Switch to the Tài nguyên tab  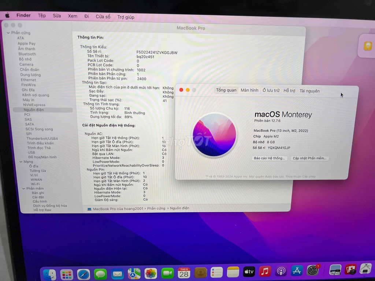tap(309, 91)
